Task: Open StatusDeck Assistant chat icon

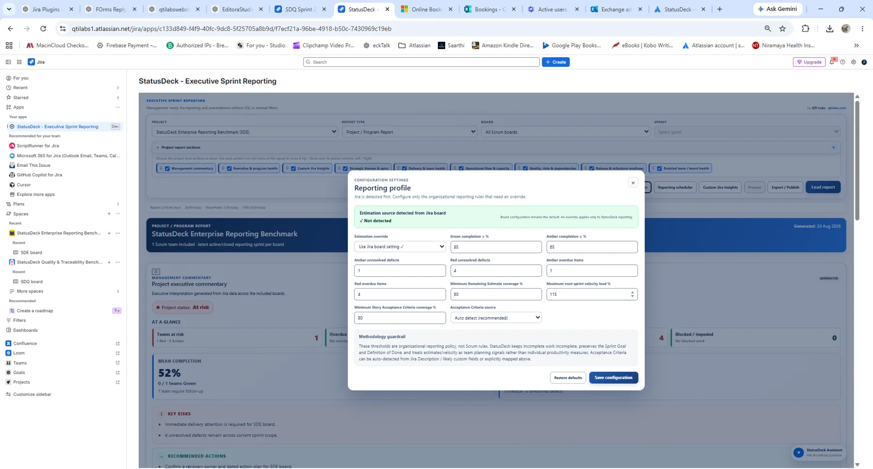Action: (798, 453)
